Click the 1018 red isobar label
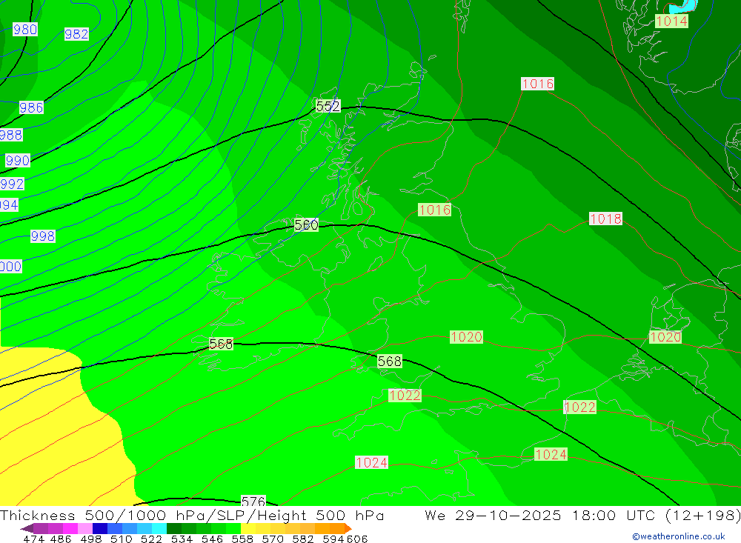 coord(606,219)
